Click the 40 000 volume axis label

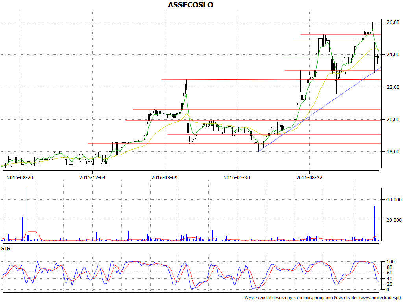(x=394, y=199)
